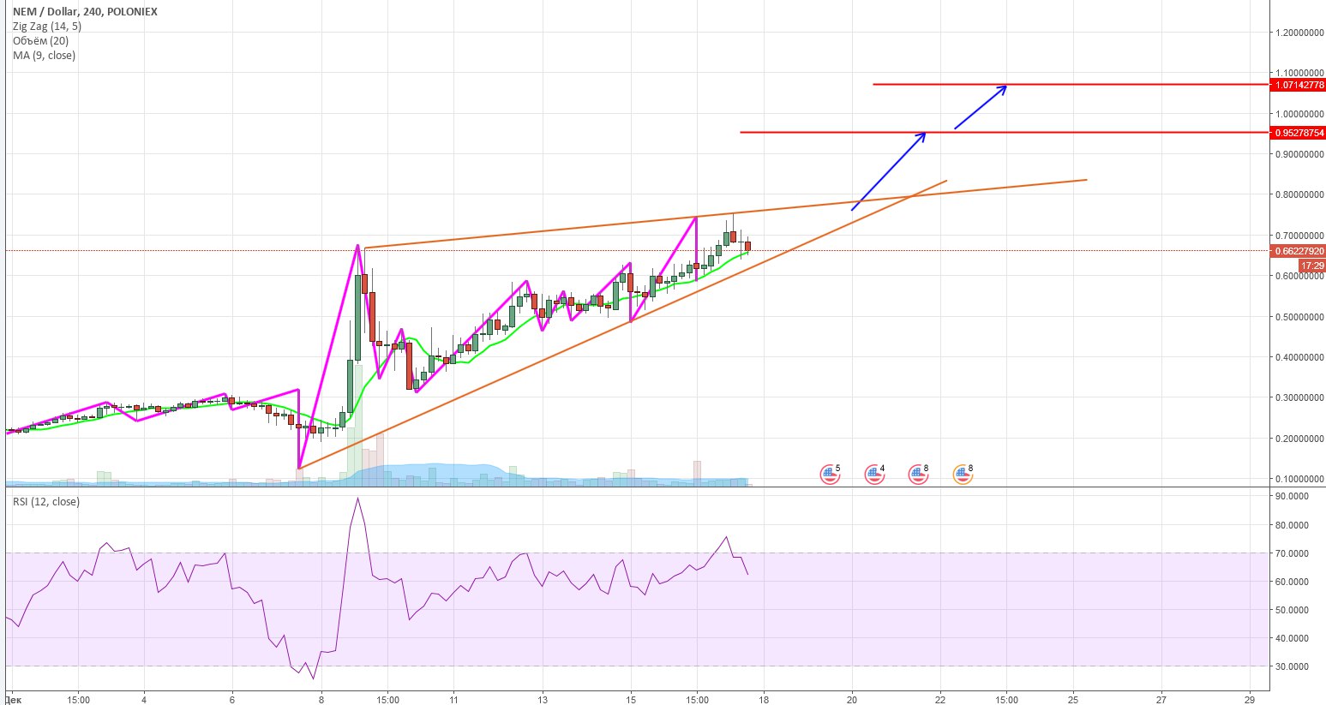Open the US economic event icon marked 5
1326x705 pixels.
(830, 474)
